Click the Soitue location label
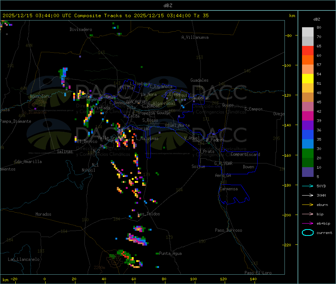This screenshot has width=336, height=284. 198,166
